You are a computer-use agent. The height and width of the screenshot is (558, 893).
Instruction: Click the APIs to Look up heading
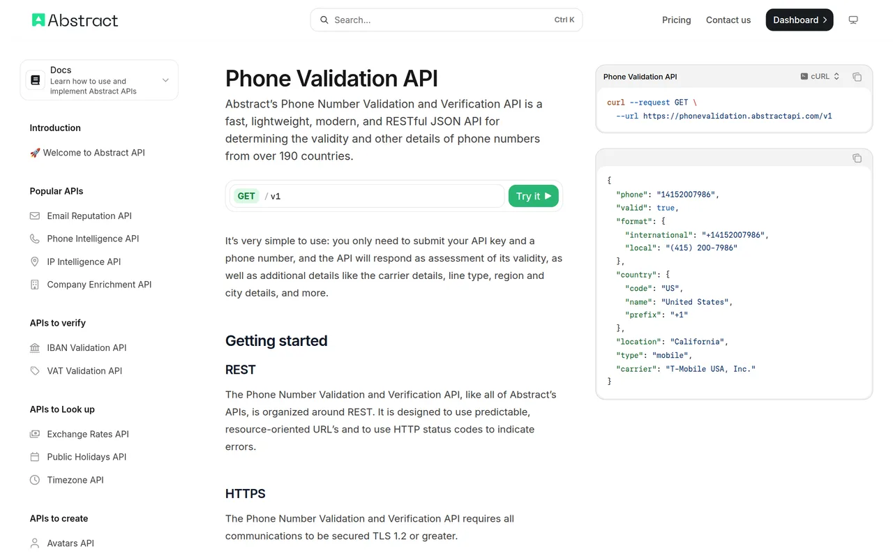tap(62, 409)
